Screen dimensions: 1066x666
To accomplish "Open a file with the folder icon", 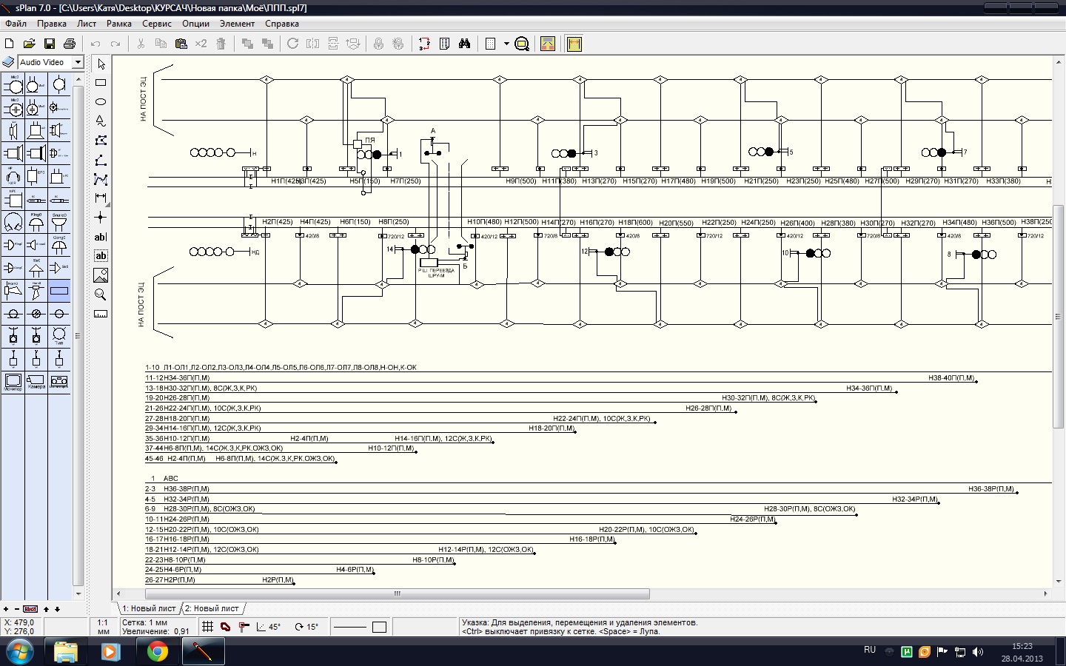I will pyautogui.click(x=30, y=44).
